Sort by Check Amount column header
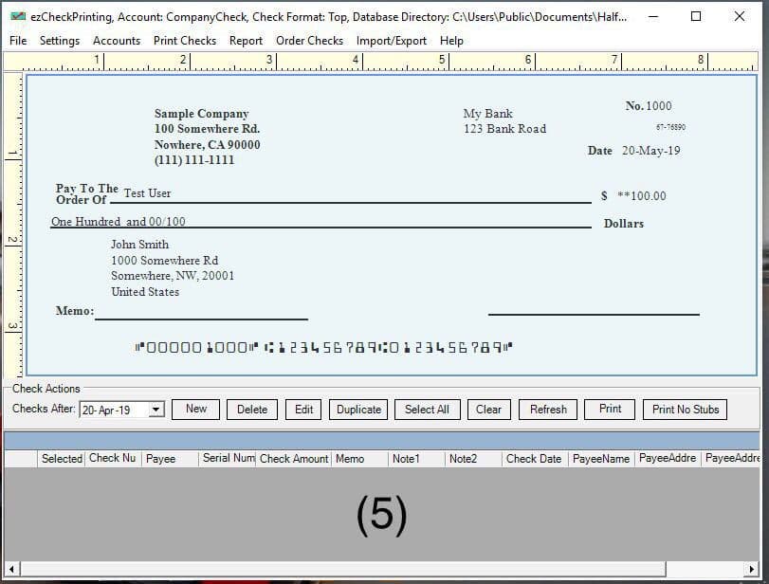The image size is (769, 584). tap(294, 459)
